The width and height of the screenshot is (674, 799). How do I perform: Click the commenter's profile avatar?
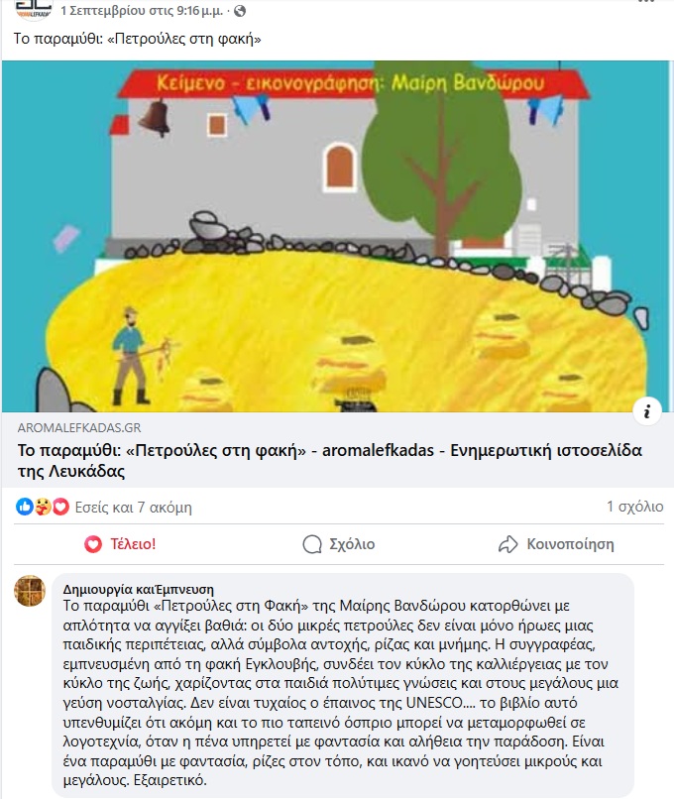point(30,591)
